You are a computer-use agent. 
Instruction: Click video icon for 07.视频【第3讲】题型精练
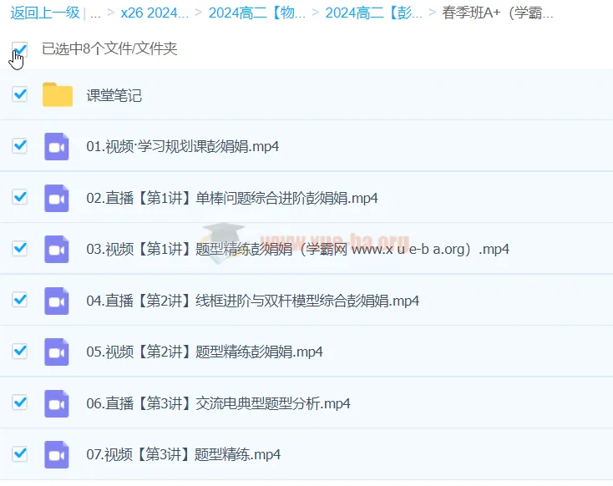point(57,454)
